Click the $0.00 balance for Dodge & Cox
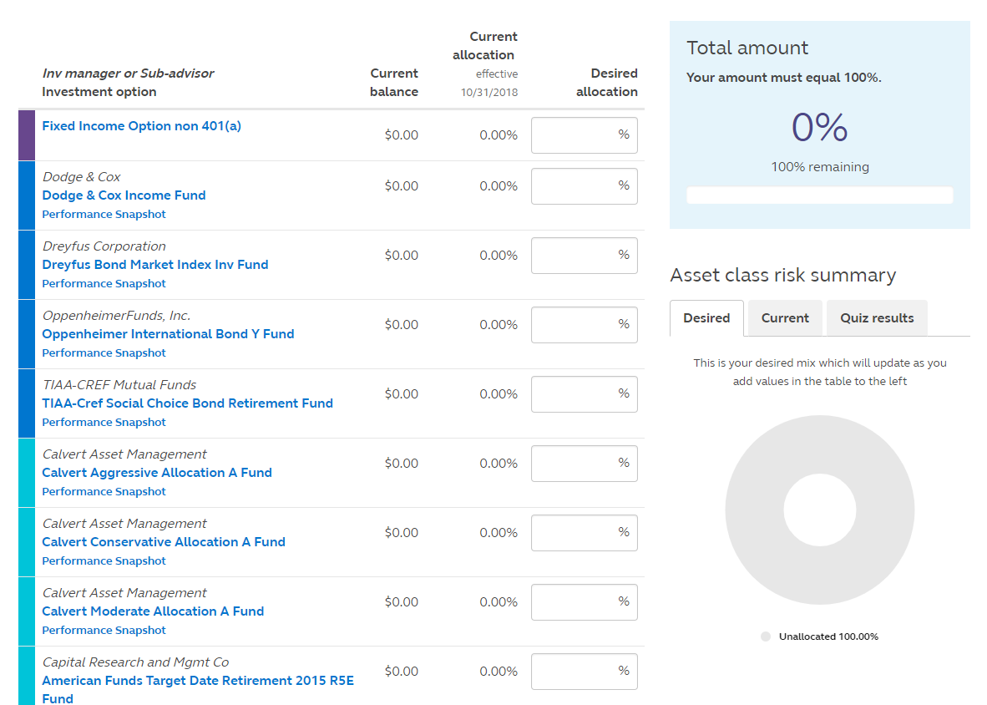This screenshot has height=705, width=987. pos(402,186)
